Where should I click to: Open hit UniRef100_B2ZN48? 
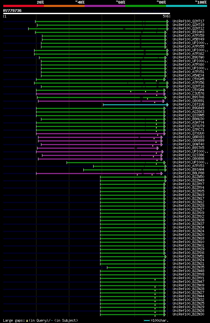[188, 271]
